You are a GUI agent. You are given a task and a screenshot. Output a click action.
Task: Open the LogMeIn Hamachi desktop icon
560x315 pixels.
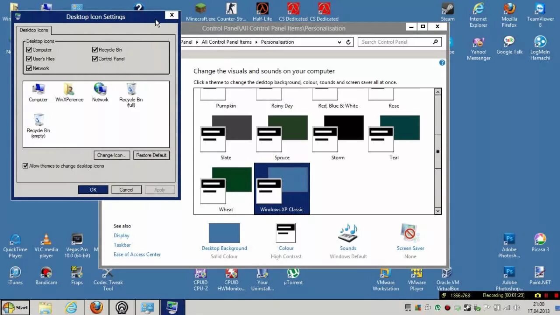click(x=540, y=48)
